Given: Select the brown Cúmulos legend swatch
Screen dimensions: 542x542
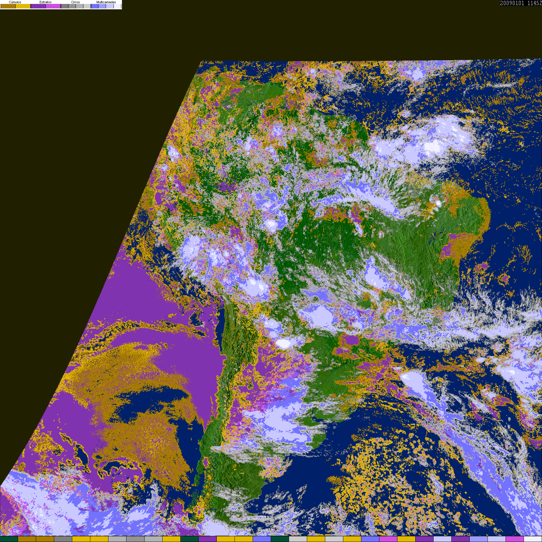Looking at the screenshot, I should (8, 6).
